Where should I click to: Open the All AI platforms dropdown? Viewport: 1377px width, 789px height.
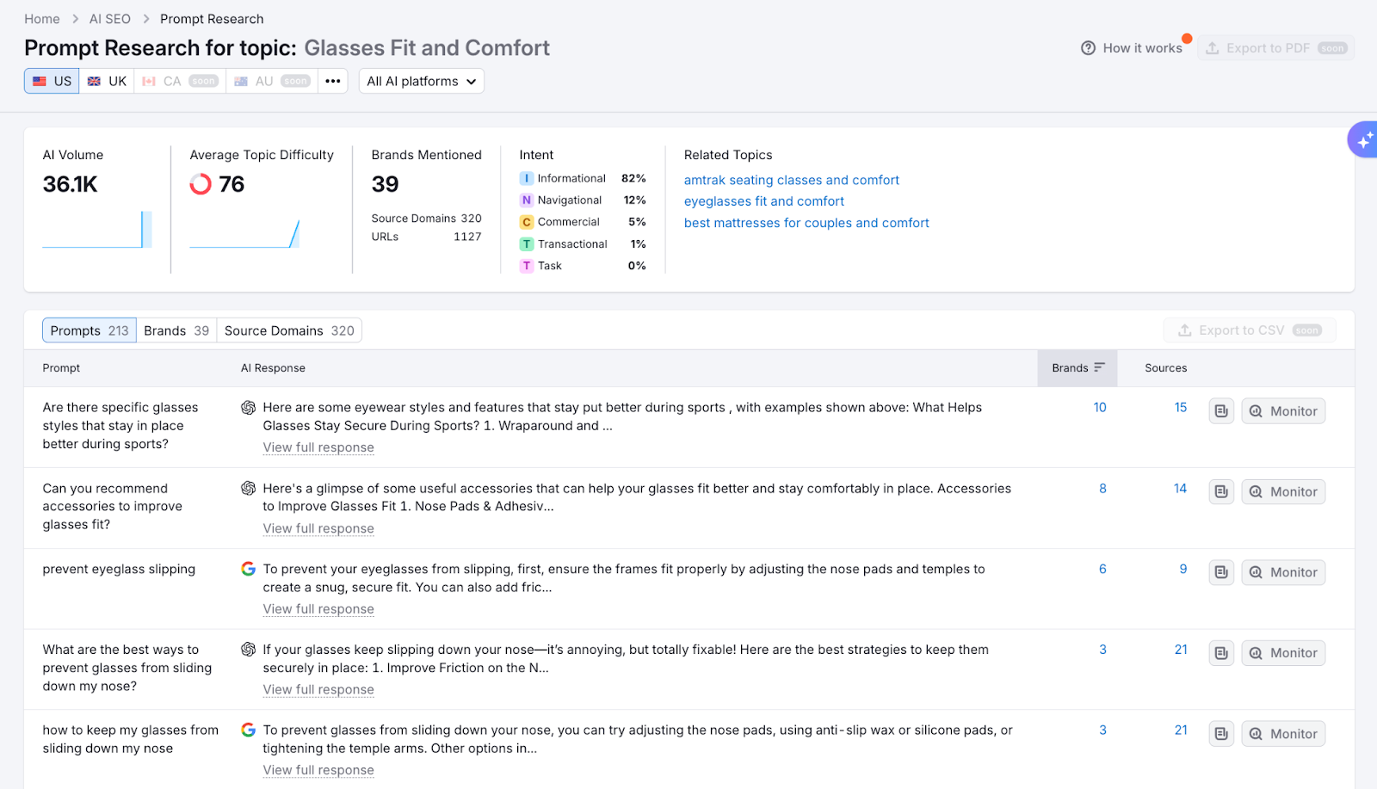click(421, 81)
